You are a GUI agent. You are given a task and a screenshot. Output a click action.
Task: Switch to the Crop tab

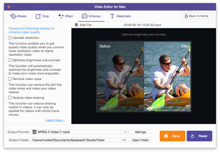pos(42,16)
